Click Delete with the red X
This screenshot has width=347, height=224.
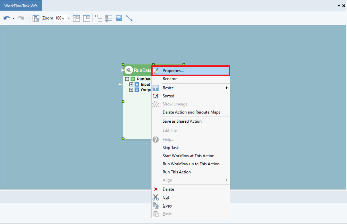(168, 189)
